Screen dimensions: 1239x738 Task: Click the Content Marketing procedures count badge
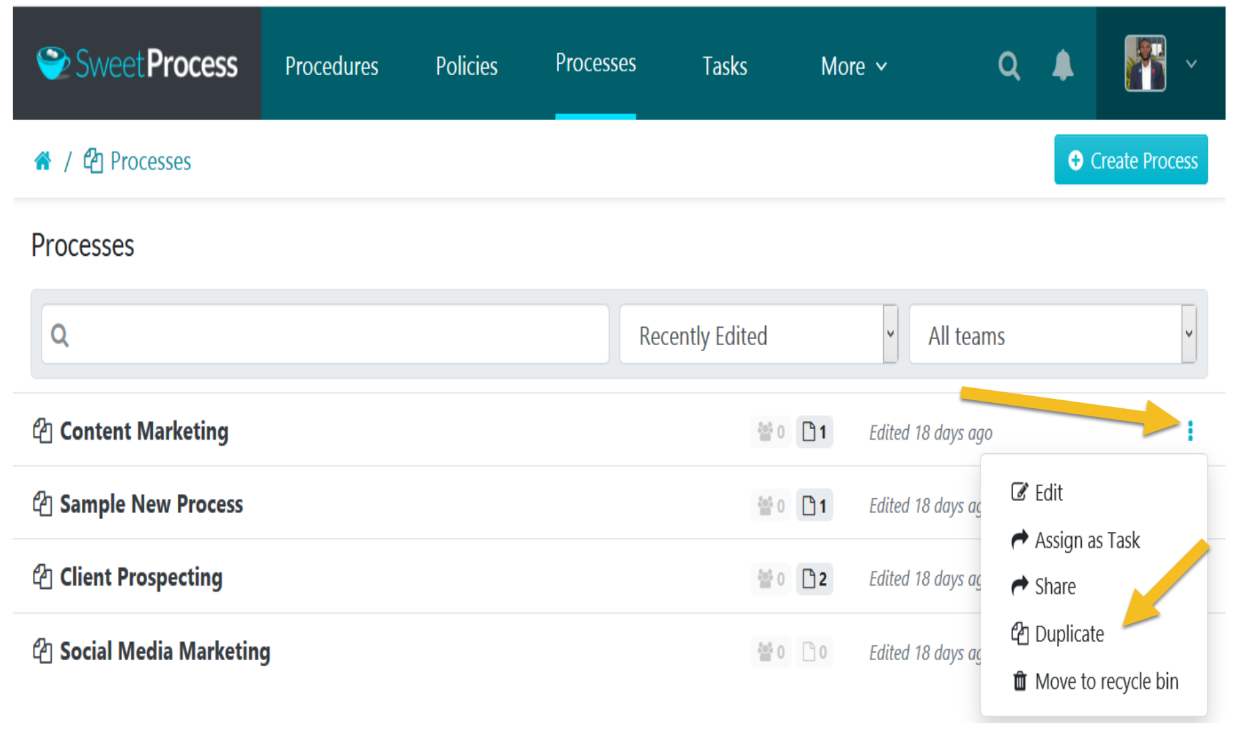[x=814, y=432]
